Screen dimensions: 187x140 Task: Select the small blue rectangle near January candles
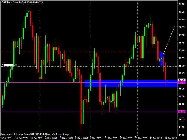[x=162, y=59]
